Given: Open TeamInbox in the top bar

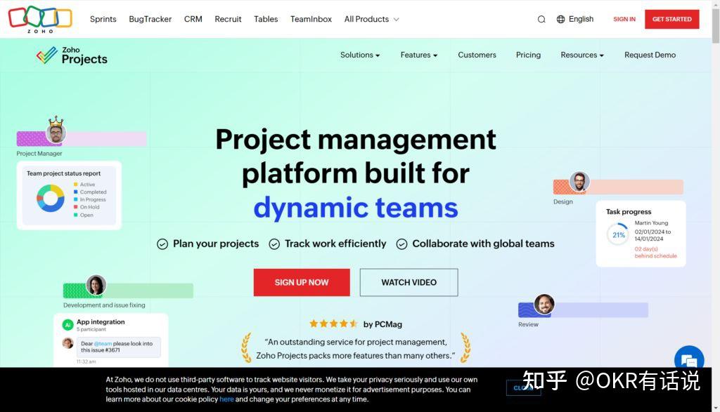Looking at the screenshot, I should click(311, 19).
